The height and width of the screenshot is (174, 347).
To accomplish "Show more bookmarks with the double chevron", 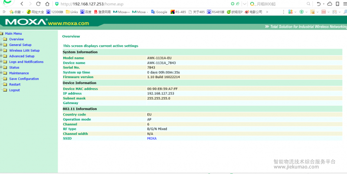I will pos(267,12).
